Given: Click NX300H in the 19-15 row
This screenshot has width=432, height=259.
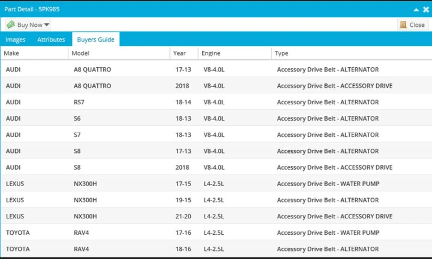Looking at the screenshot, I should pyautogui.click(x=86, y=200).
